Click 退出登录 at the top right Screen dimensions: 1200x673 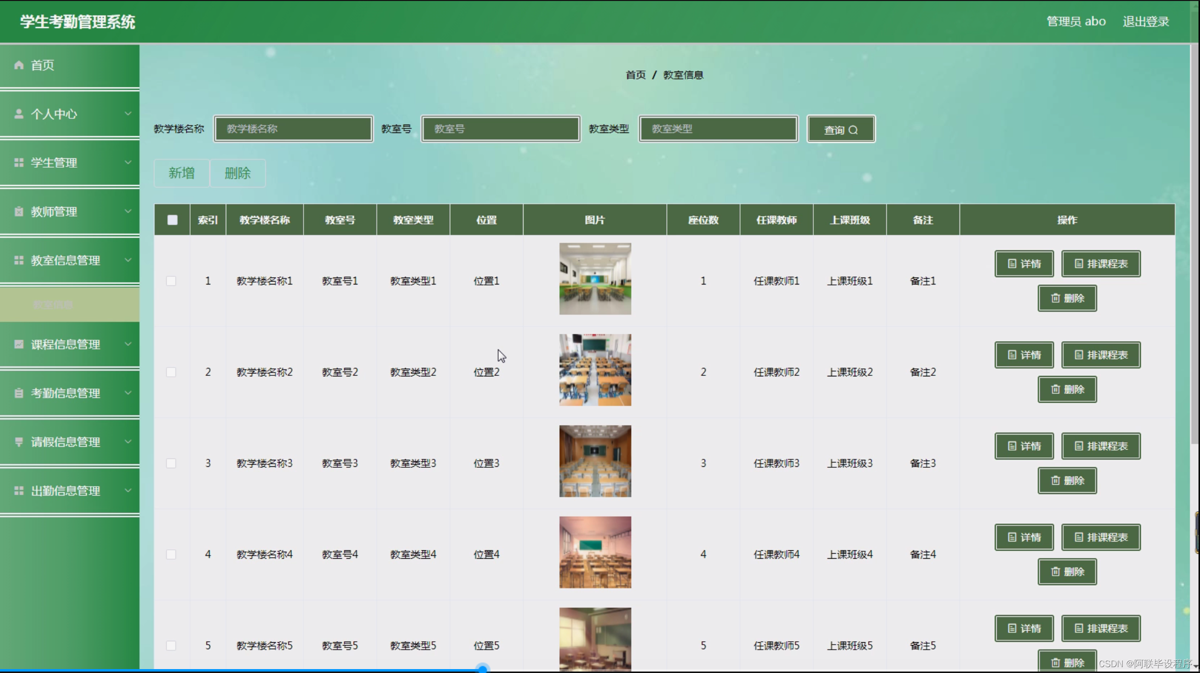pos(1145,22)
